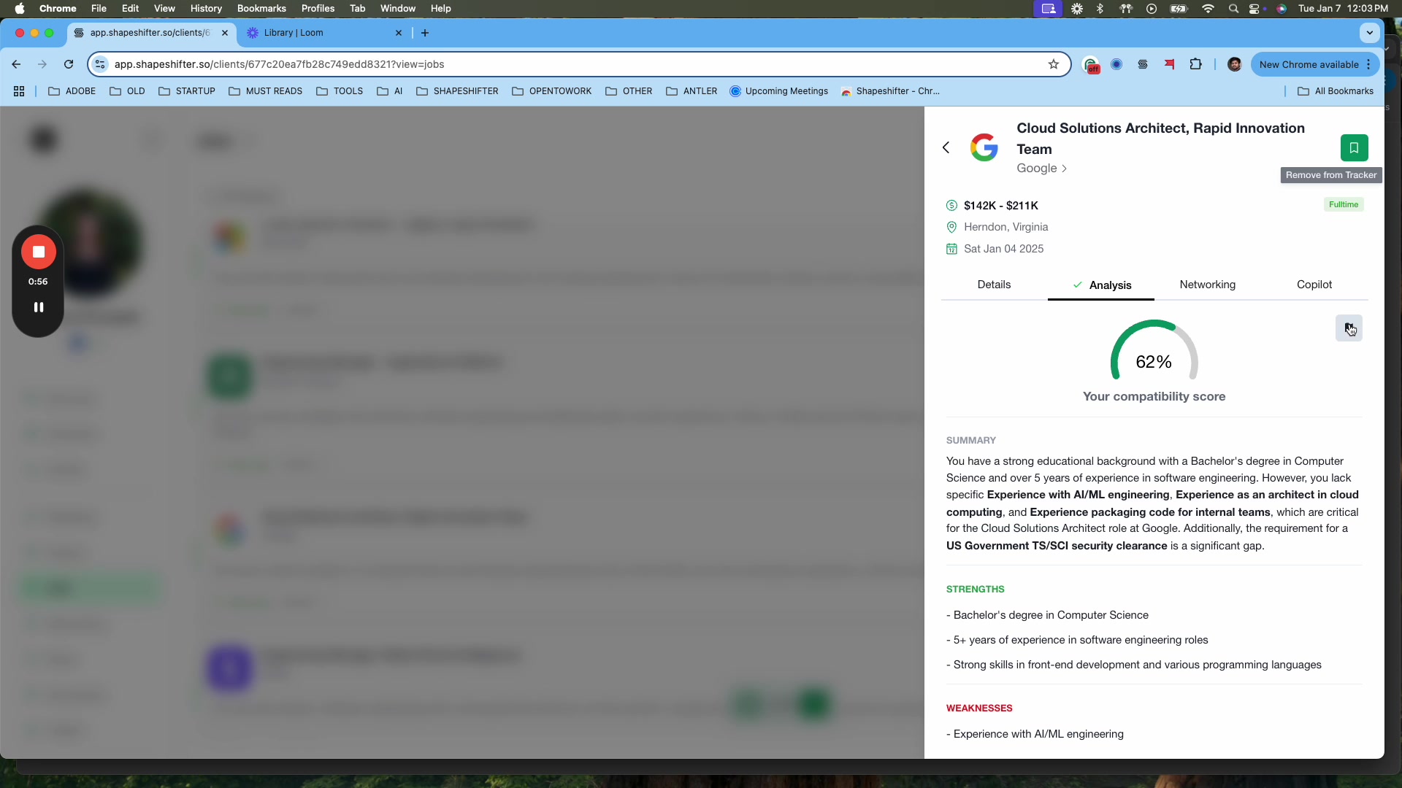Viewport: 1402px width, 788px height.
Task: Pause the Loom recording widget
Action: [x=38, y=307]
